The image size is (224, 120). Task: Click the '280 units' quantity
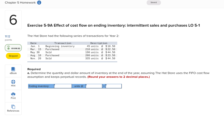[92, 55]
